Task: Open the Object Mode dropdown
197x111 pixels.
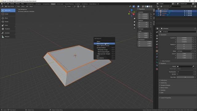Action: click(10, 6)
